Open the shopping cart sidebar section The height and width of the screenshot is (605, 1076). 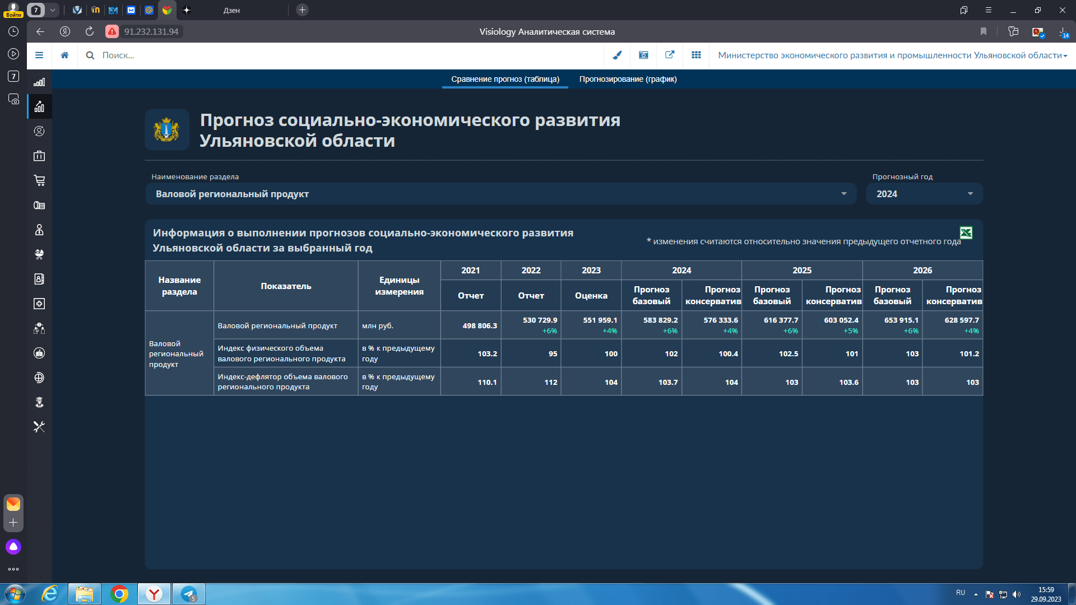click(x=39, y=180)
